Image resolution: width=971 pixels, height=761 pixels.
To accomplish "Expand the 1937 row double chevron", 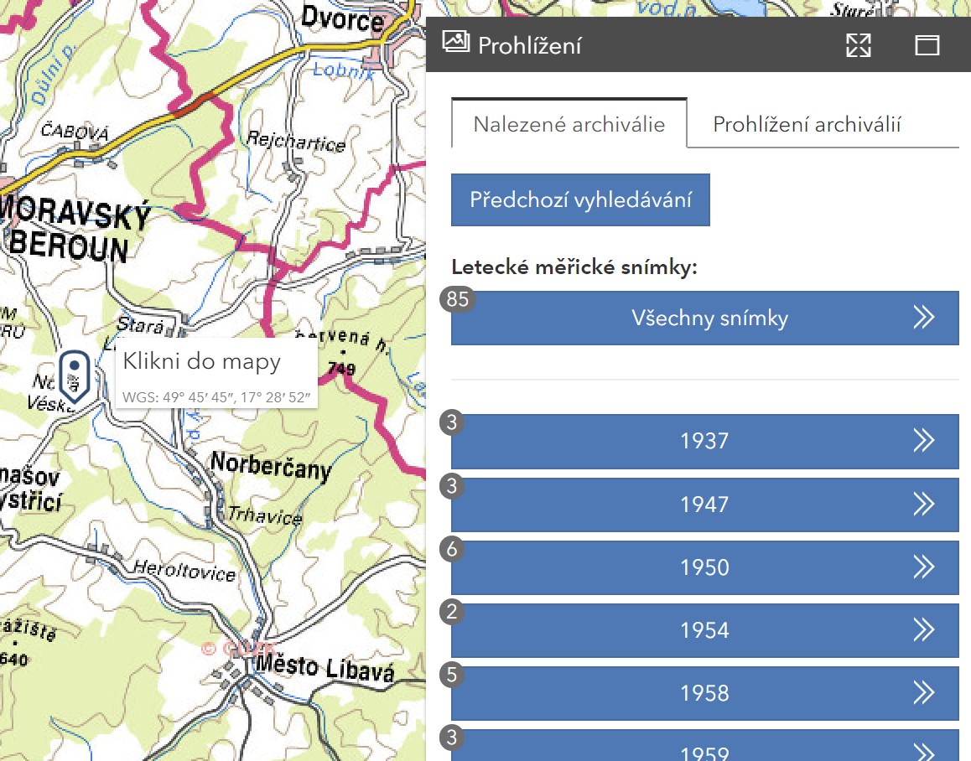I will coord(923,441).
